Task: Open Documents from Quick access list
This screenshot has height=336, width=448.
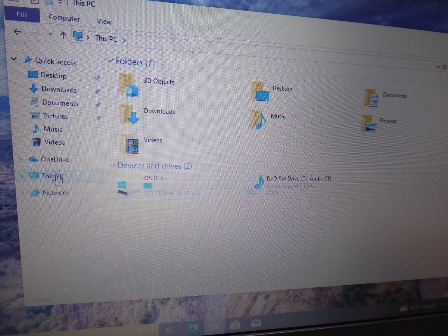Action: [60, 103]
